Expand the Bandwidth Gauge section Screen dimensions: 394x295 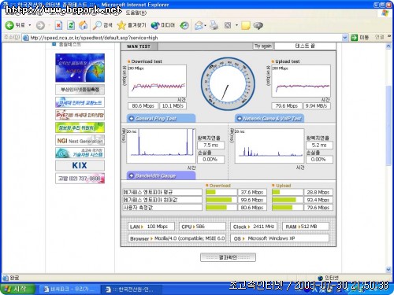[161, 175]
